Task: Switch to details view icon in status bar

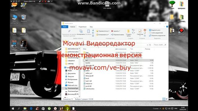Action: [x=164, y=99]
